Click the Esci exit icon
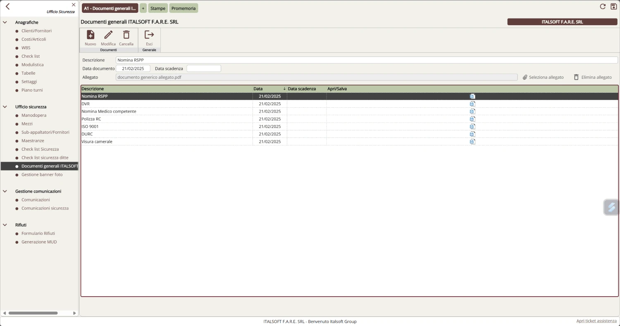 [149, 35]
